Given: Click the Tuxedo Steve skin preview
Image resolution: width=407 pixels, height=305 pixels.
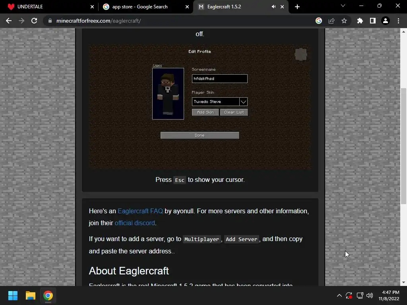Looking at the screenshot, I should (168, 94).
